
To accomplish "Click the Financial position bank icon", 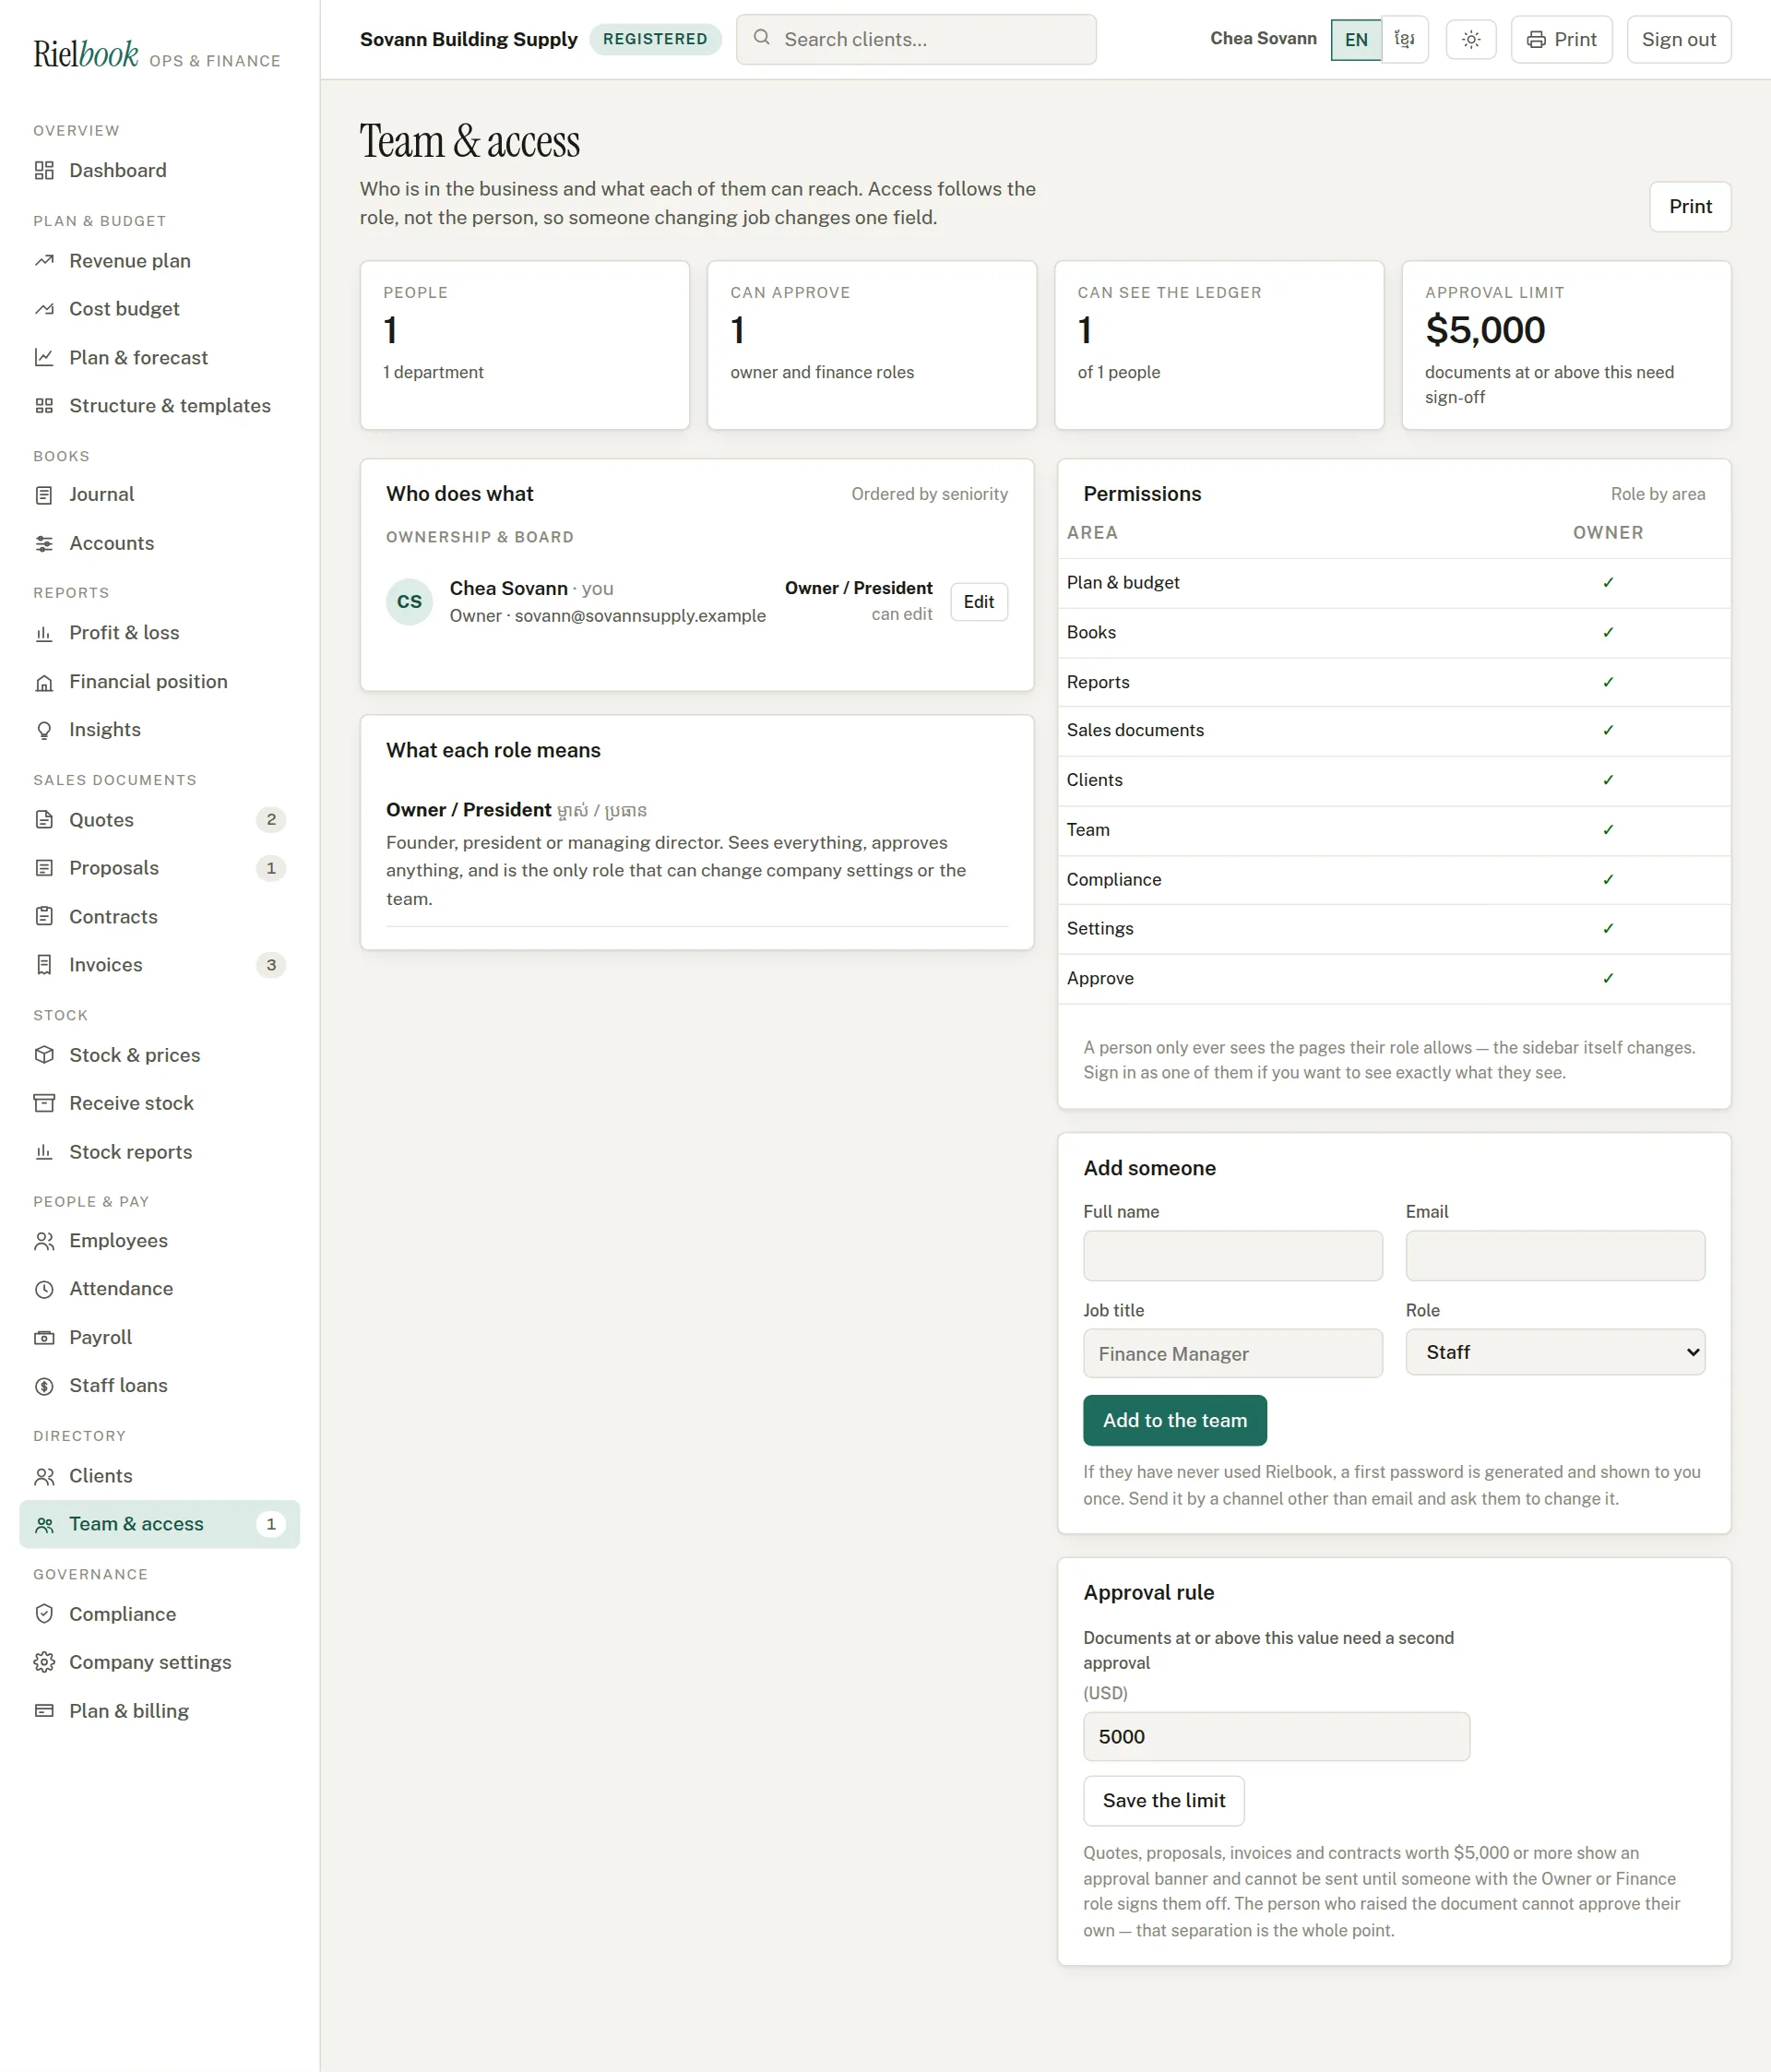I will tap(44, 682).
